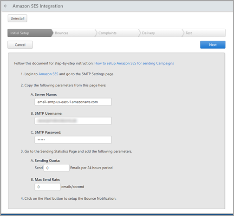This screenshot has width=234, height=216.
Task: Click the 'emails/second' label
Action: coord(73,187)
